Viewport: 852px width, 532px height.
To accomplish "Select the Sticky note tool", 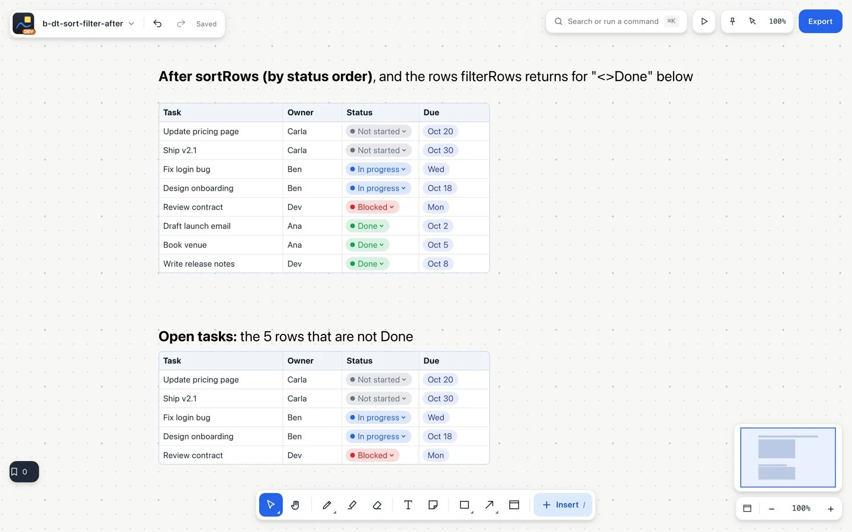I will tap(433, 504).
